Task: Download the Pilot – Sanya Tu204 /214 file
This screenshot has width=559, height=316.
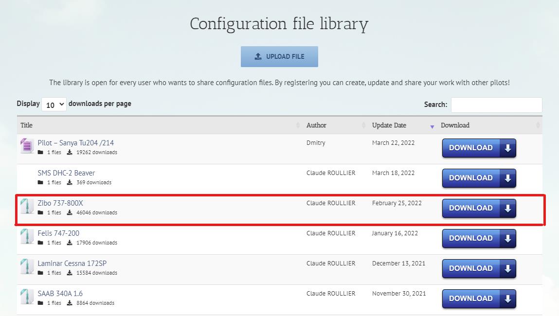Action: [x=479, y=148]
